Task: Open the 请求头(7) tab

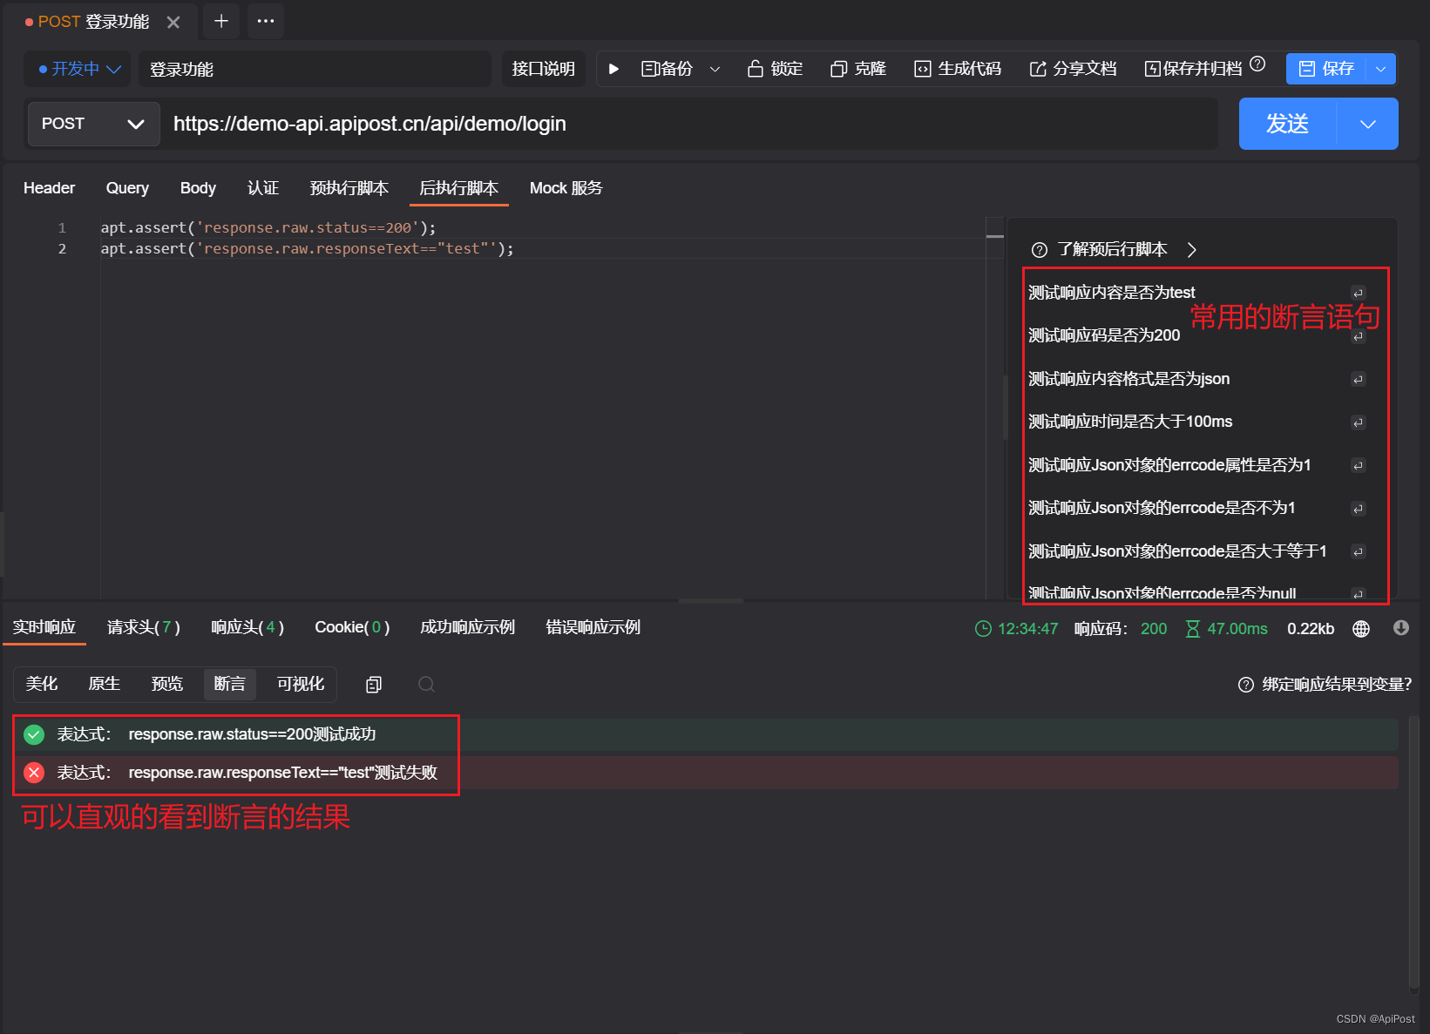Action: (144, 627)
